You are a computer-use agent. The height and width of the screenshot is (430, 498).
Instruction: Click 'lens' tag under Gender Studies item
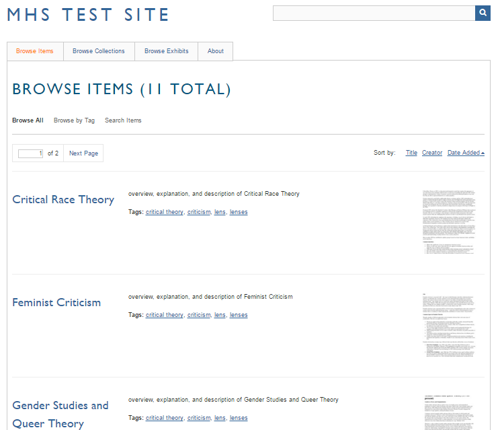[220, 418]
